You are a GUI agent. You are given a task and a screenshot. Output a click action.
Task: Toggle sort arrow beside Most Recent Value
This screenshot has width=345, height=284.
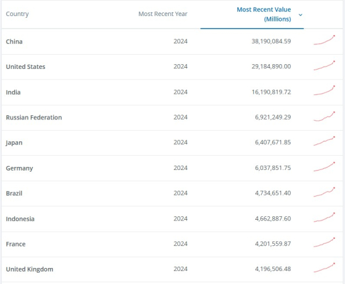(300, 15)
